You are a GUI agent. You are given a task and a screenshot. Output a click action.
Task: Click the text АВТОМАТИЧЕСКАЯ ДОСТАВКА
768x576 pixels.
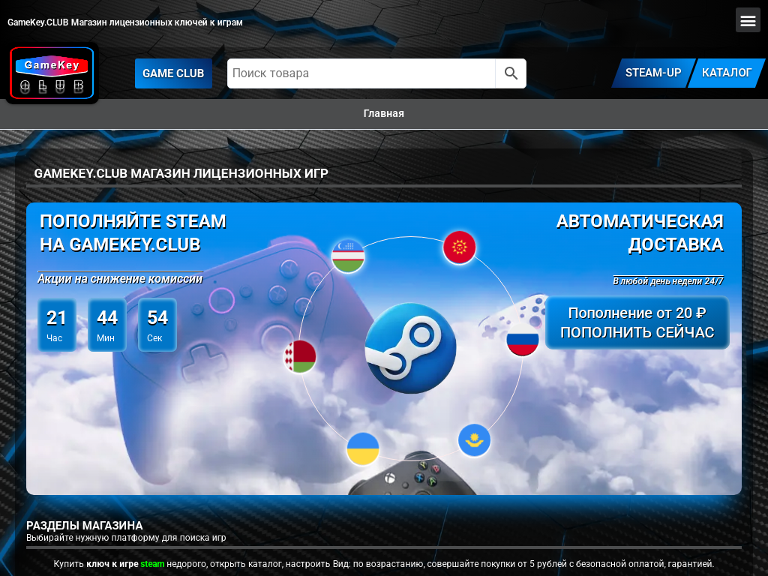[x=640, y=232]
